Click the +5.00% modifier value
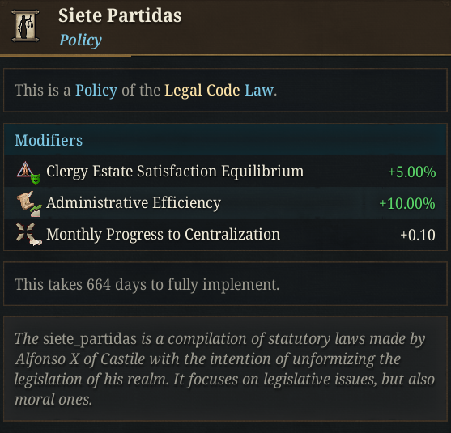 tap(412, 172)
